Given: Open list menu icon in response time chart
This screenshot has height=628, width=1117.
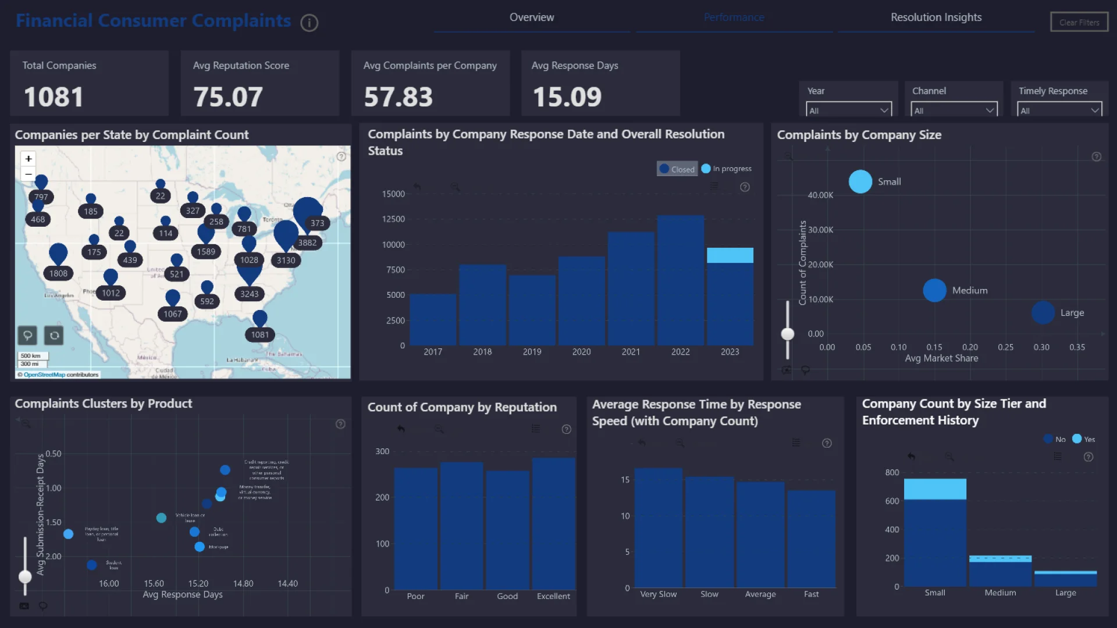Looking at the screenshot, I should [796, 443].
